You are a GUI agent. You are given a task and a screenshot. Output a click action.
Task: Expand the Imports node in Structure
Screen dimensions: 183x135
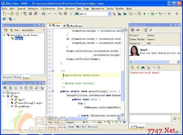[x=4, y=93]
